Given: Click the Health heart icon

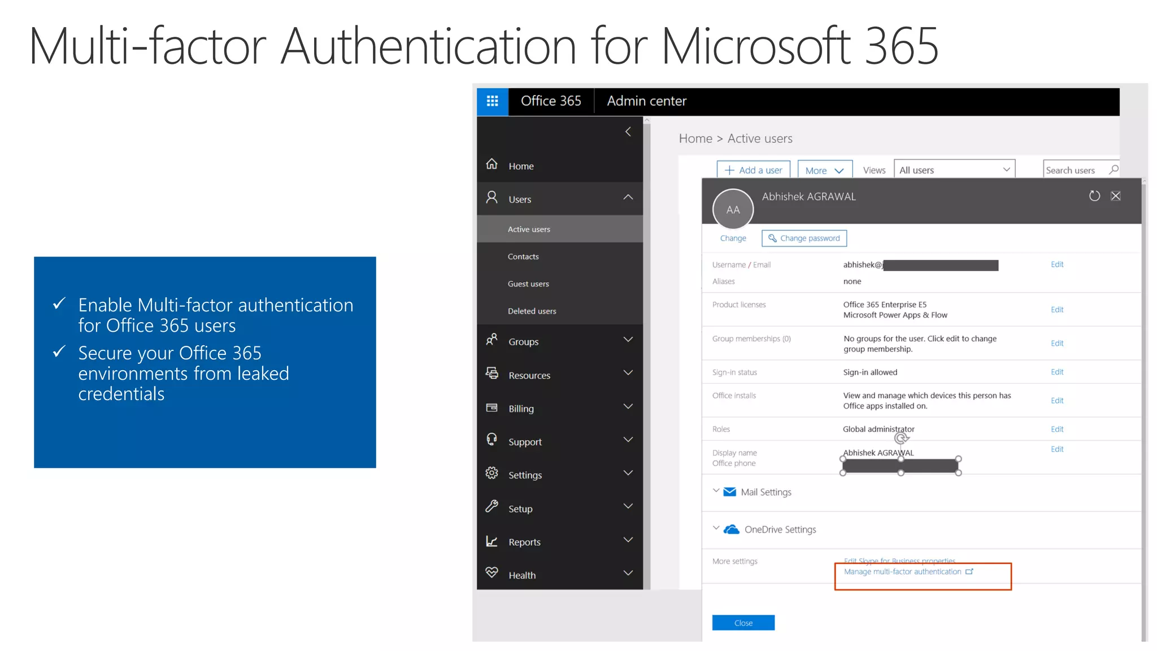Looking at the screenshot, I should pyautogui.click(x=491, y=572).
